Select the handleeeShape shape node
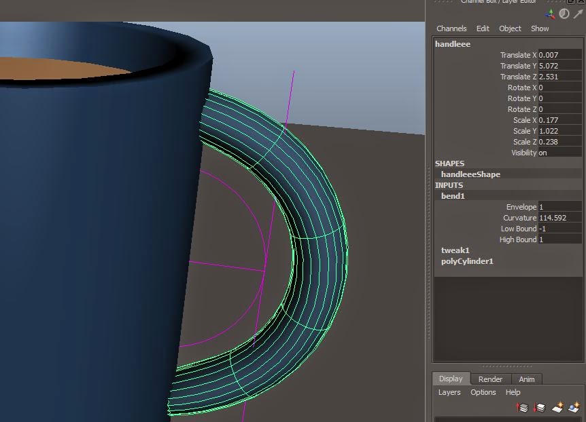 coord(470,174)
